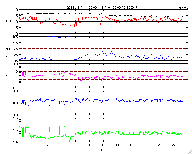The height and width of the screenshot is (154, 192).
Task: Click the "16" hour tick on the UT axis
Action: pyautogui.click(x=132, y=145)
